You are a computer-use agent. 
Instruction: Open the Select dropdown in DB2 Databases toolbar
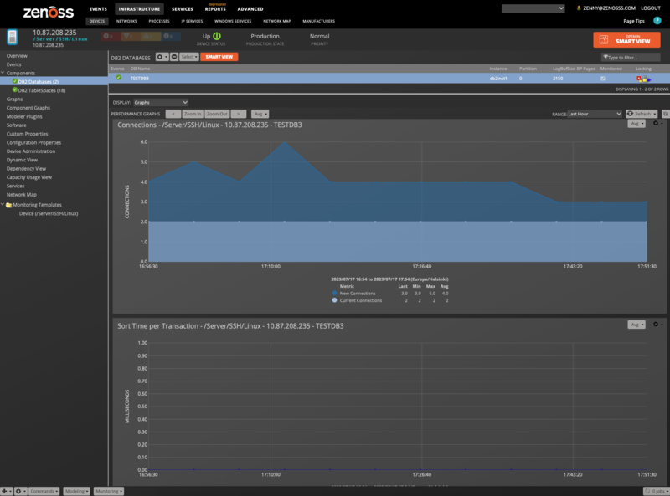(189, 57)
